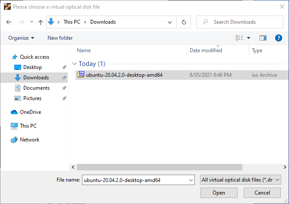Select Network in the sidebar
289x204 pixels.
pos(29,140)
